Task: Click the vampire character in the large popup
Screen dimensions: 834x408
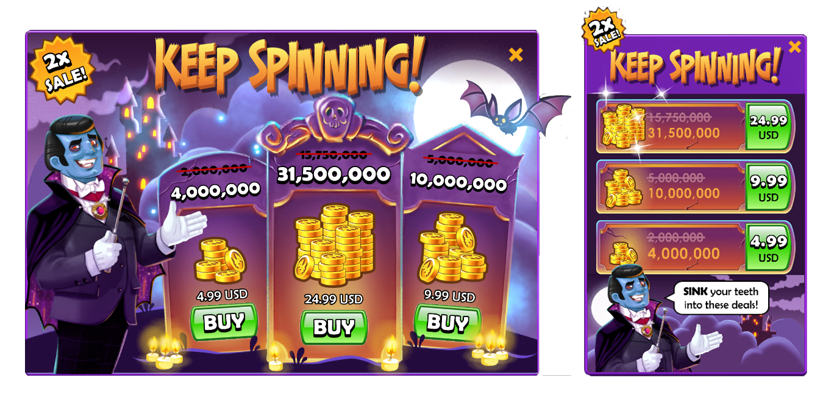Action: (x=98, y=244)
